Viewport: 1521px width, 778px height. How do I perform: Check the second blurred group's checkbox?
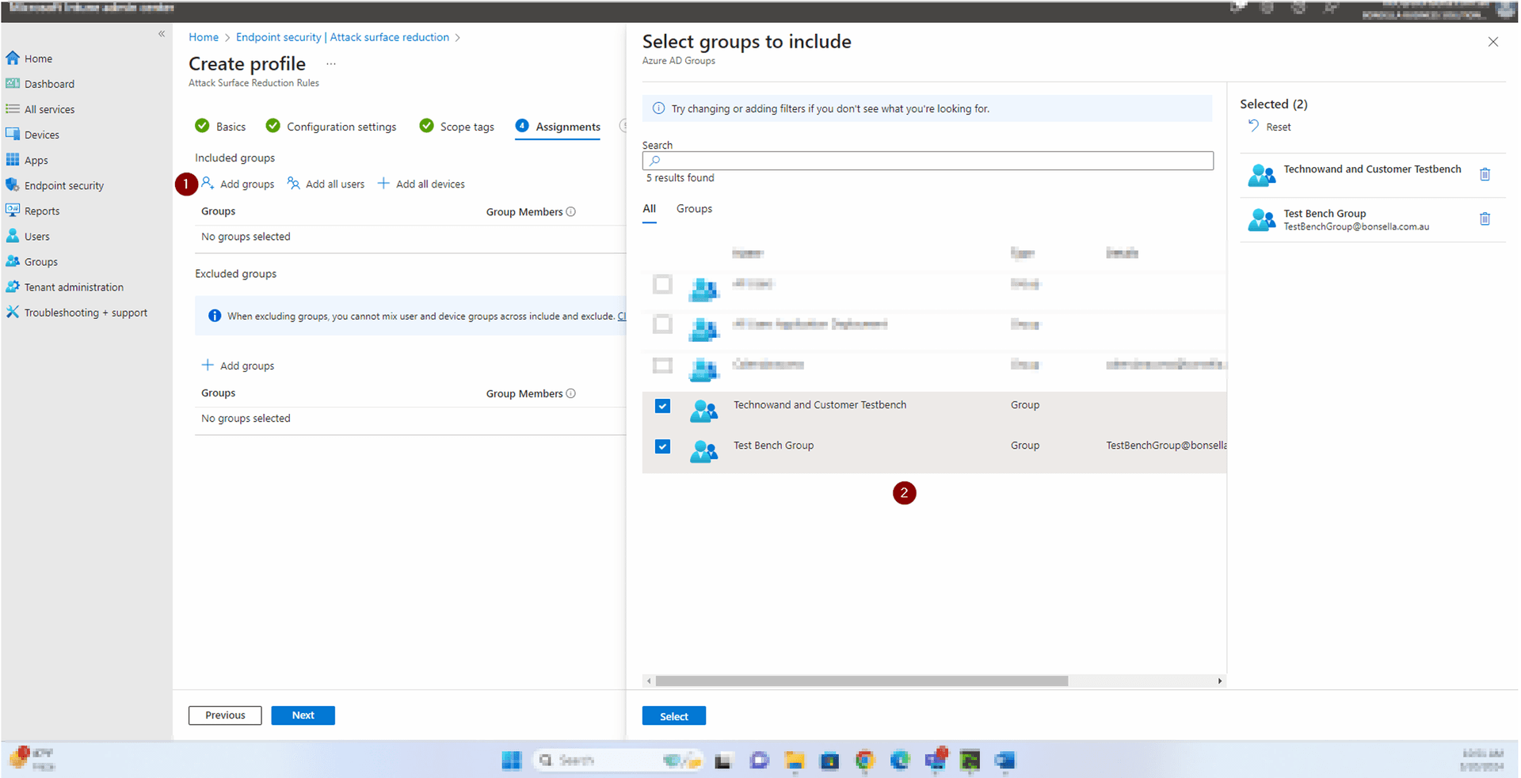[662, 324]
